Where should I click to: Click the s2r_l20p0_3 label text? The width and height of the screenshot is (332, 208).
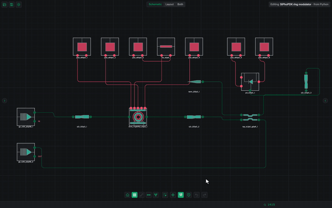[x=306, y=93]
